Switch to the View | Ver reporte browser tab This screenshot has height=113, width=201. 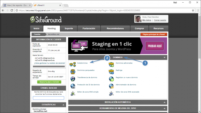[17, 5]
